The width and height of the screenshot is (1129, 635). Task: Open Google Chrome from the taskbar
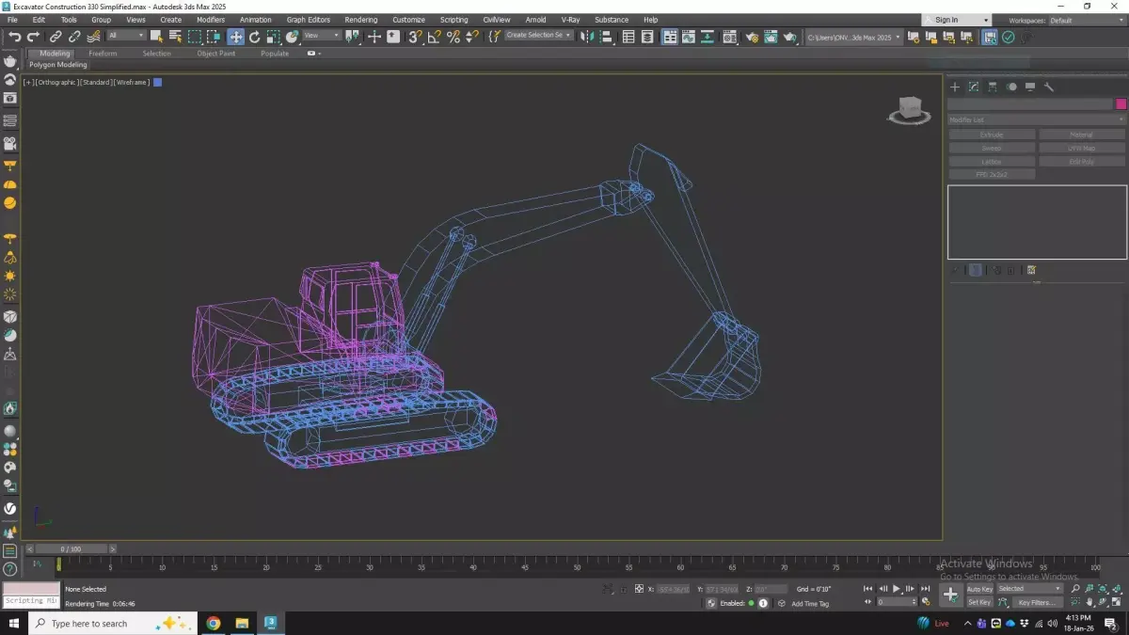[x=214, y=623]
